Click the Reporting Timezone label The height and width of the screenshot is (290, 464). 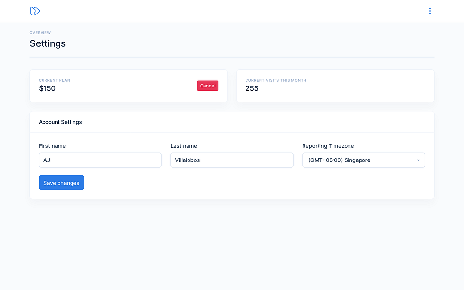coord(328,146)
